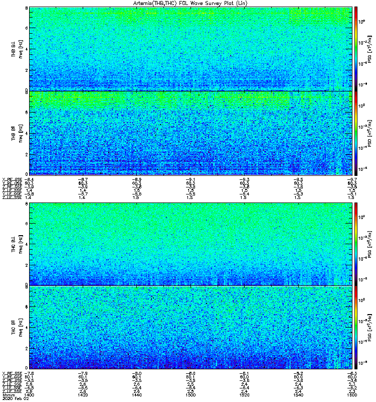This screenshot has width=376, height=402.
Task: Click the 'THB B∥ freq [Hz]' axis label
Action: pos(17,133)
